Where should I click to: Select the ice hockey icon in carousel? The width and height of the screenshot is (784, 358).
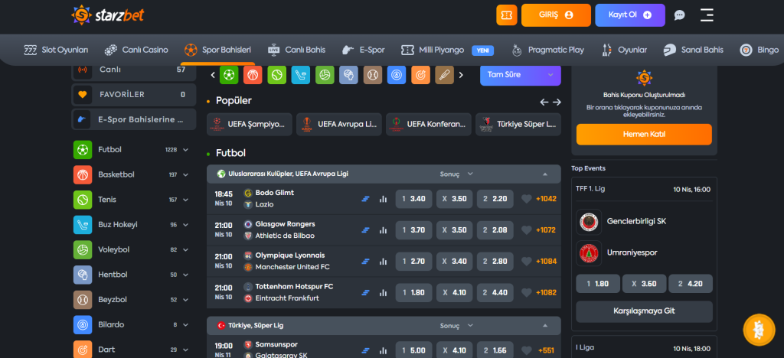[x=300, y=75]
